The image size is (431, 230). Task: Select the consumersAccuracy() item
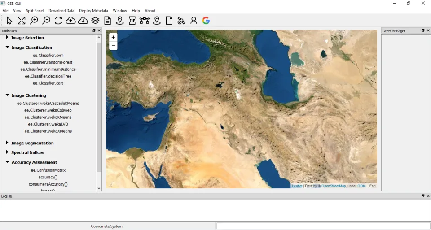(48, 184)
